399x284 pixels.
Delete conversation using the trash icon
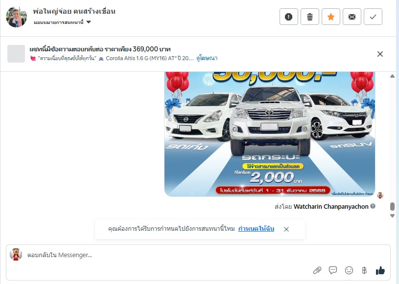[x=310, y=17]
